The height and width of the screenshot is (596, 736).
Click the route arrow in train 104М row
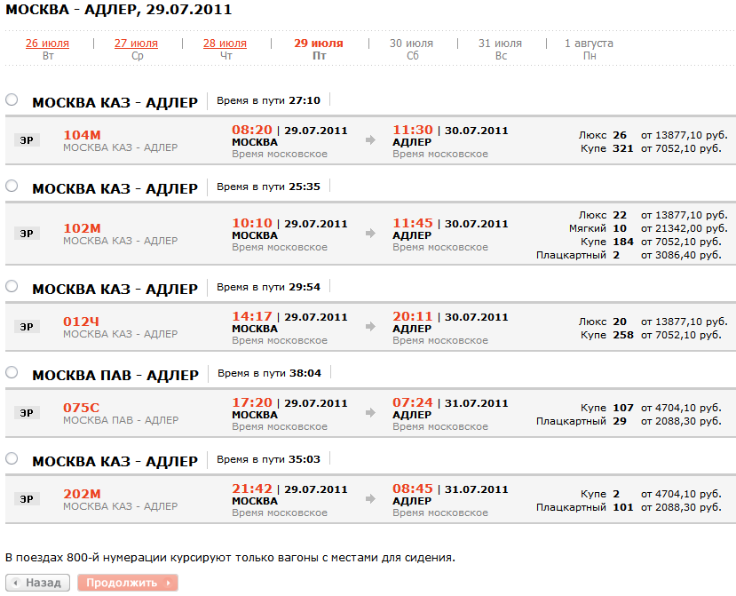tap(369, 140)
